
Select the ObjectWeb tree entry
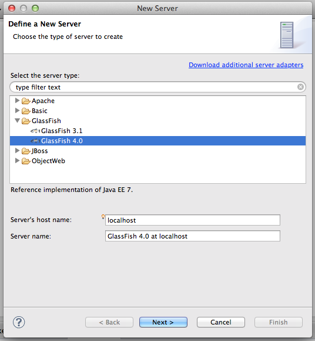[48, 161]
